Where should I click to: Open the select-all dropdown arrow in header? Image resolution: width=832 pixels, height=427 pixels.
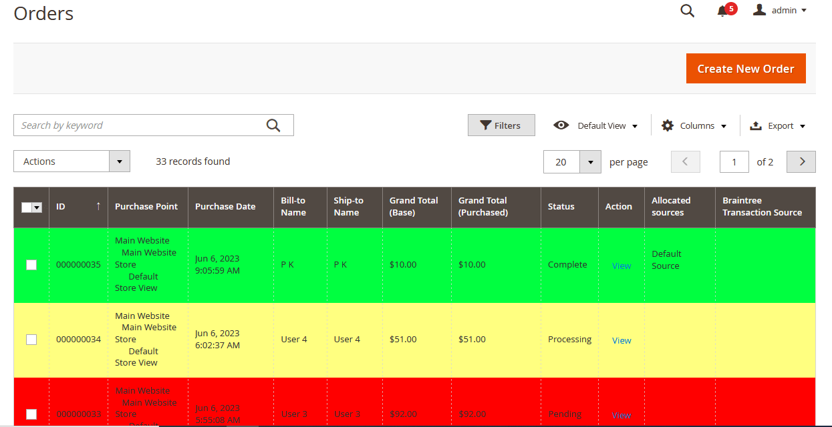click(37, 207)
